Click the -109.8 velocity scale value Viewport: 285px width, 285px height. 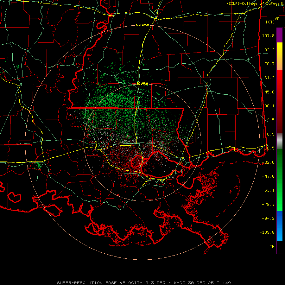click(x=267, y=232)
